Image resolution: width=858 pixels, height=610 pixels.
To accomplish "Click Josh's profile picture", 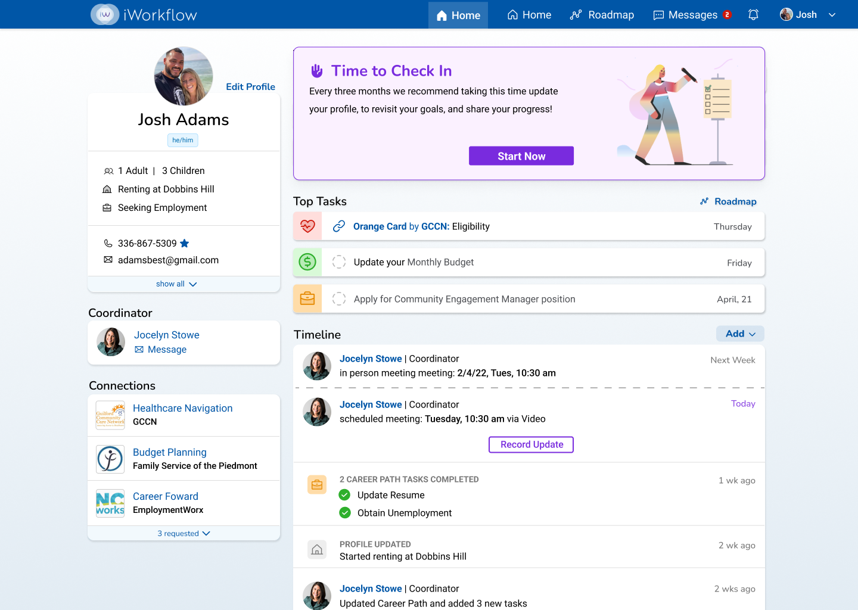I will click(183, 76).
